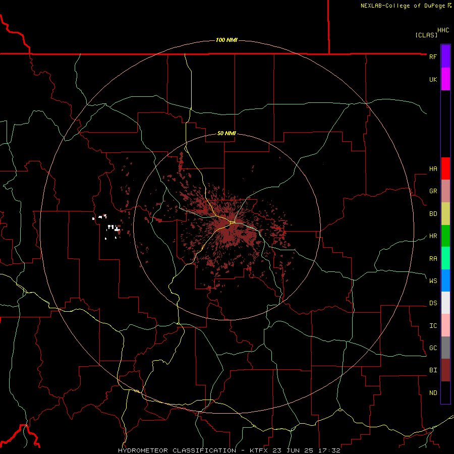Click the 17:32 timestamp
Image resolution: width=454 pixels, height=454 pixels.
328,450
